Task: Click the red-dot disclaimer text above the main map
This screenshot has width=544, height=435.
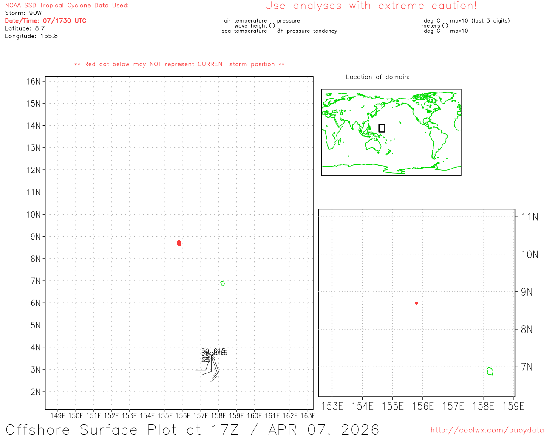Action: tap(179, 65)
